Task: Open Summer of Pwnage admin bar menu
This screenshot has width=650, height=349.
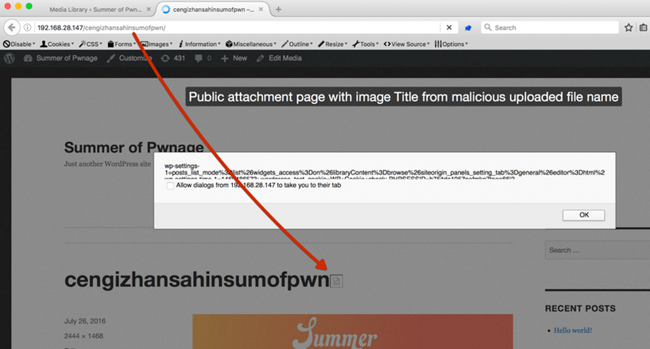Action: tap(60, 59)
